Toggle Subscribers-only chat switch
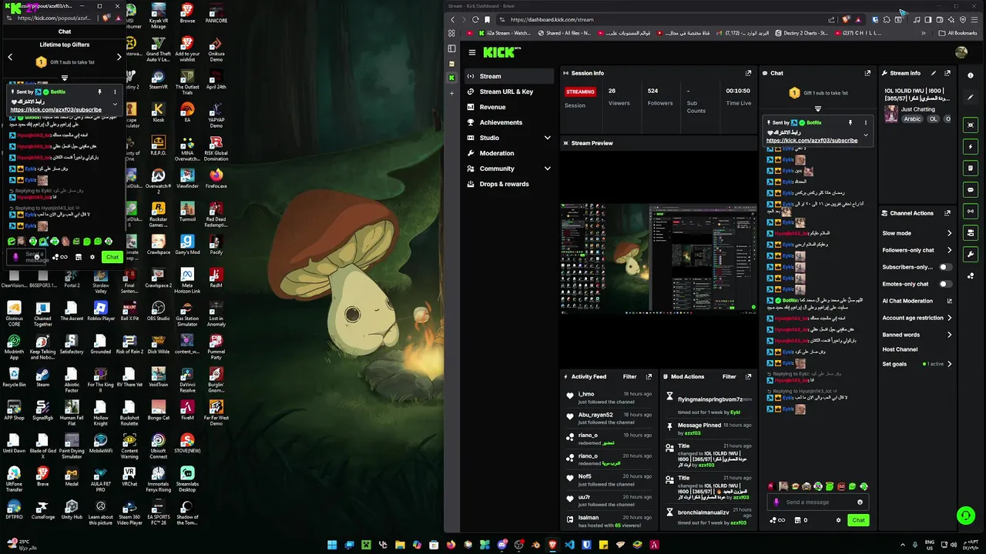This screenshot has width=986, height=554. click(944, 267)
